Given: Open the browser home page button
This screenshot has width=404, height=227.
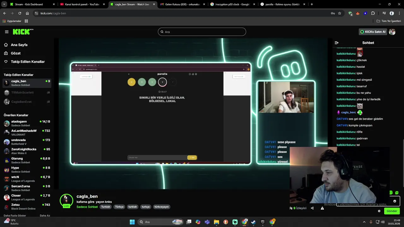Looking at the screenshot, I should click(x=27, y=13).
